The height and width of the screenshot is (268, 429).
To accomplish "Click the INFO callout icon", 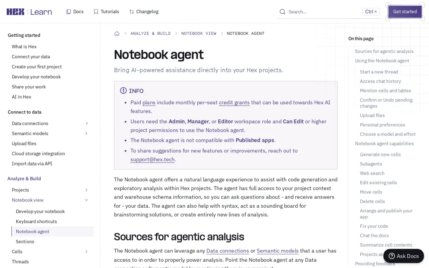I will click(x=123, y=90).
